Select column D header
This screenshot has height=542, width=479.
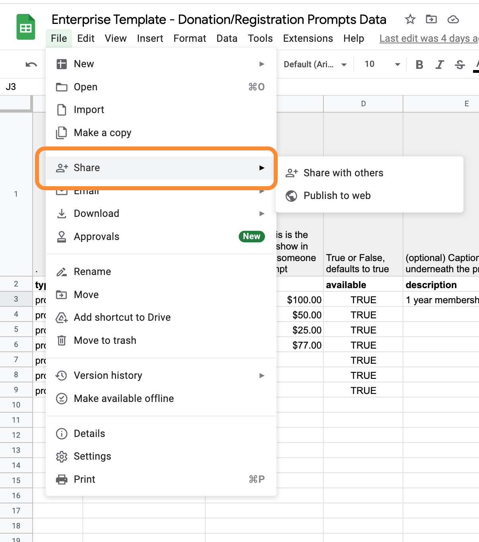363,104
